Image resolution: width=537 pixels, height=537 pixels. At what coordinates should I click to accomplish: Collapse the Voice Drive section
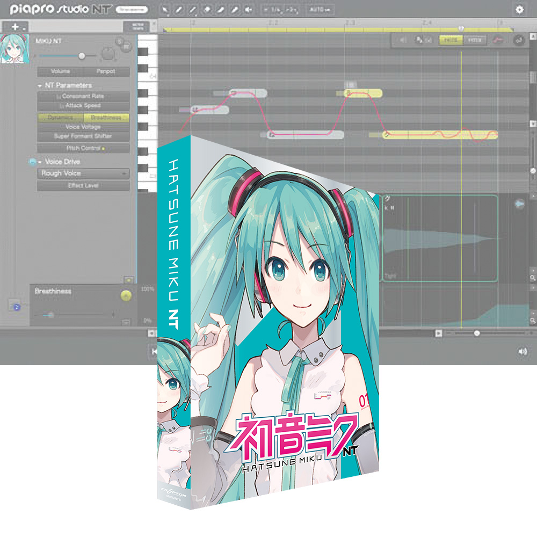tap(40, 162)
